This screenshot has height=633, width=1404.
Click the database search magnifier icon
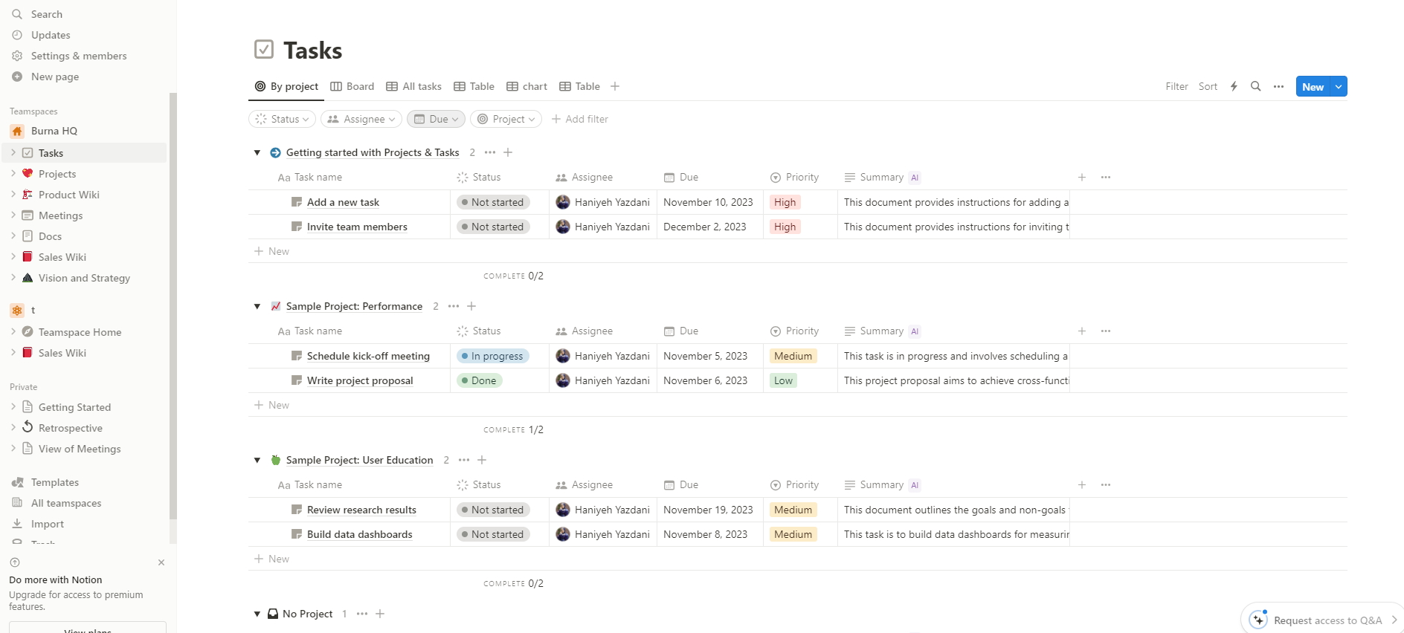coord(1256,86)
